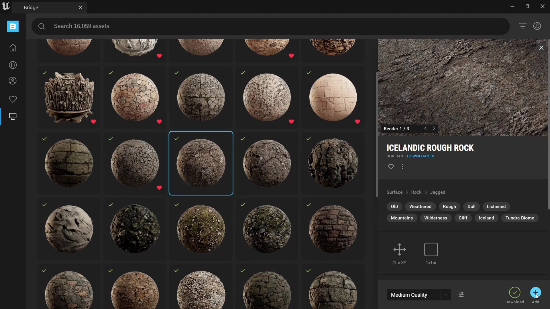
Task: Navigate to next render image
Action: [433, 128]
